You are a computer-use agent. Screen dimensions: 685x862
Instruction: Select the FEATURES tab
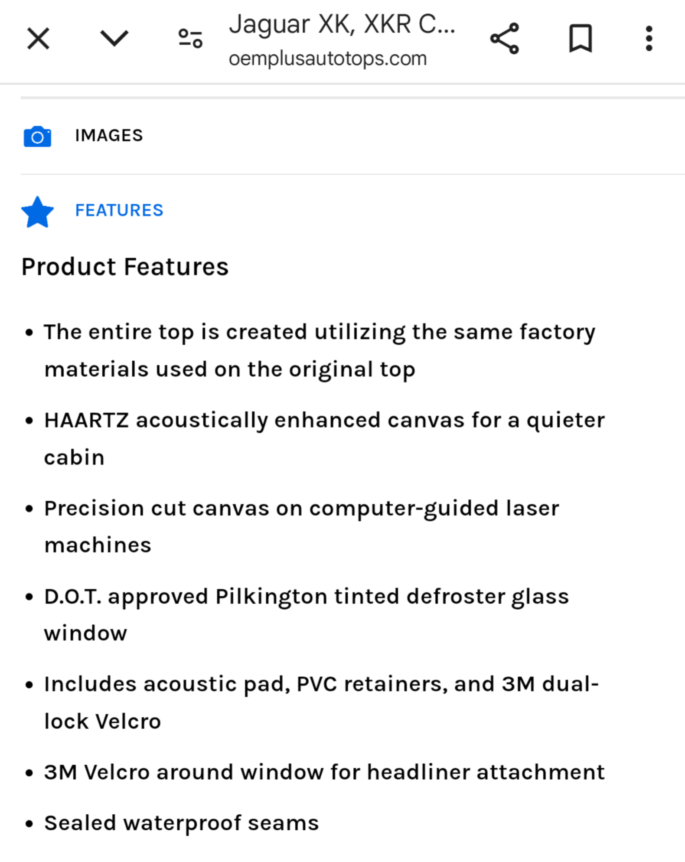pos(119,211)
